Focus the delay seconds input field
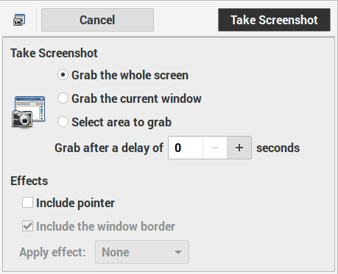 [x=186, y=148]
